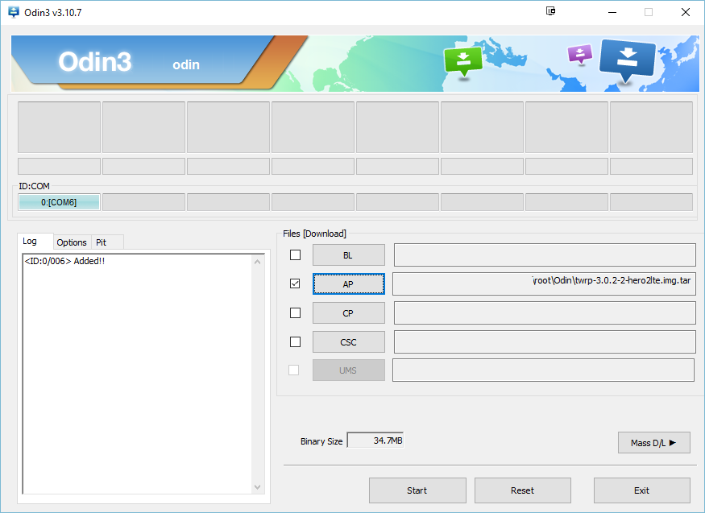Click the log scrollbar up arrow
Image resolution: width=705 pixels, height=513 pixels.
click(x=258, y=262)
